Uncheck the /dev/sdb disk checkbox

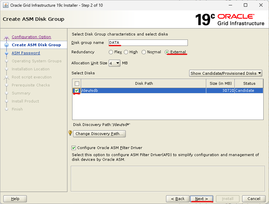77,91
